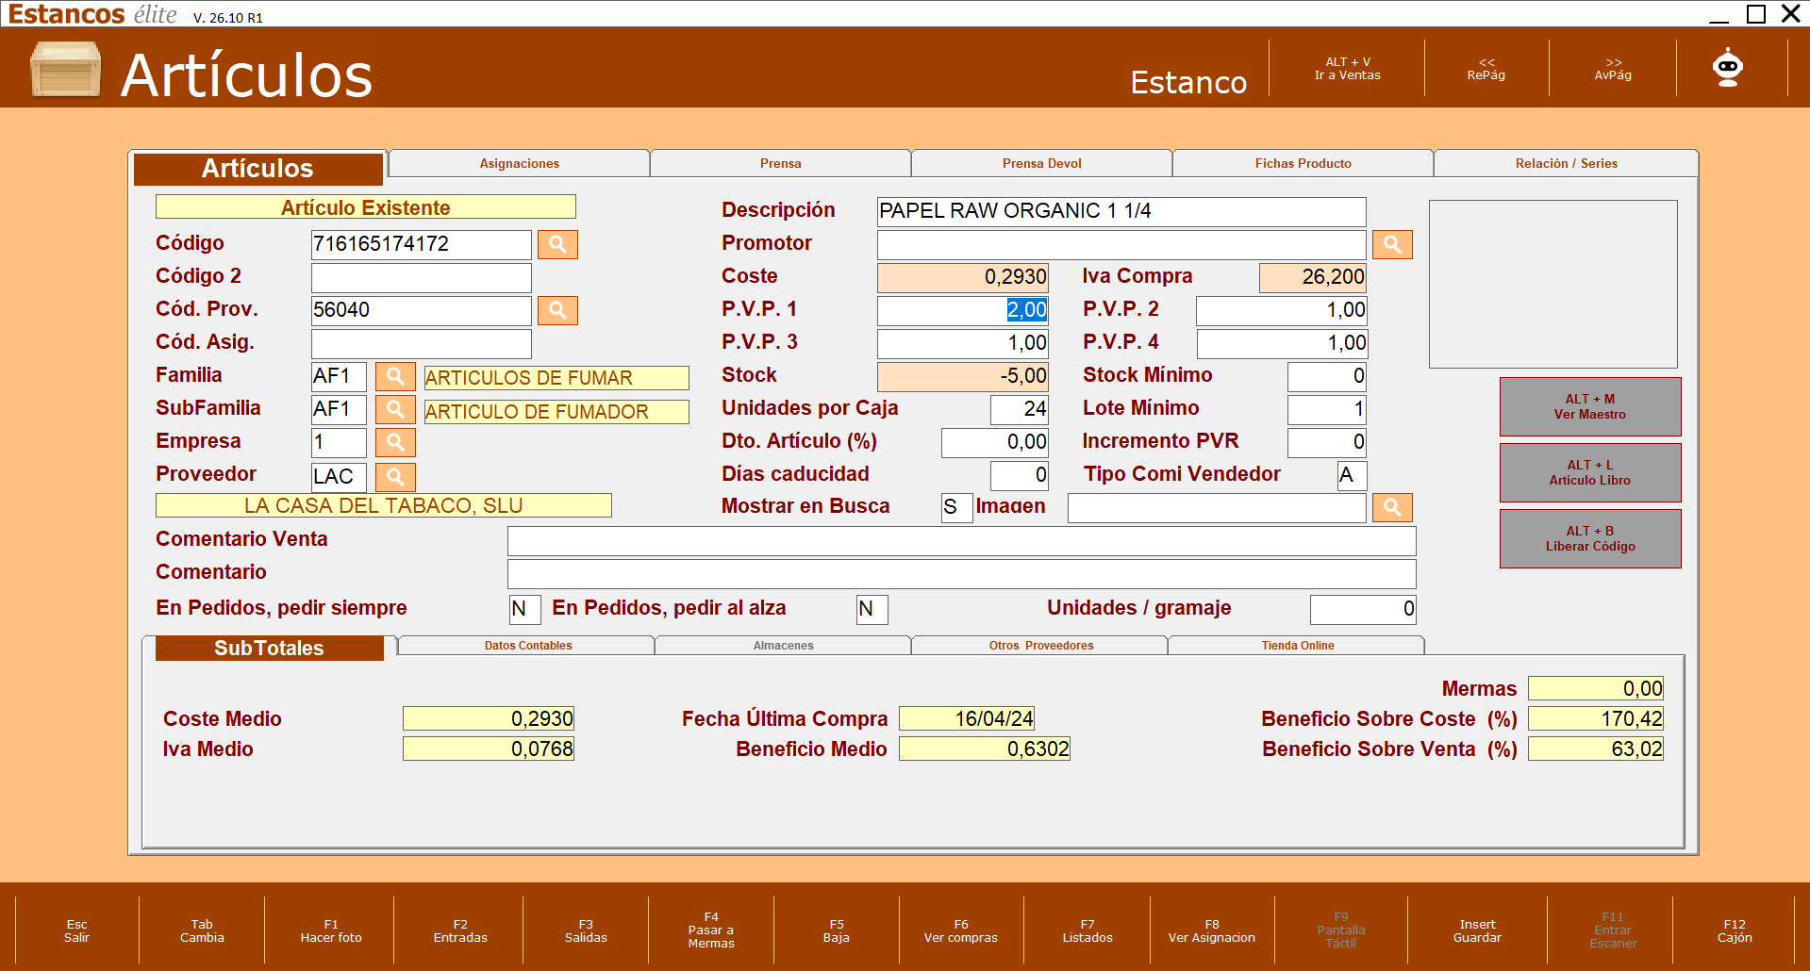Select the Datos Contables sub-tab
1810x971 pixels.
point(527,646)
